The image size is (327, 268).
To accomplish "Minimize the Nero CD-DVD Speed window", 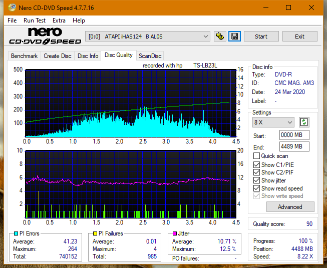I will coord(266,7).
